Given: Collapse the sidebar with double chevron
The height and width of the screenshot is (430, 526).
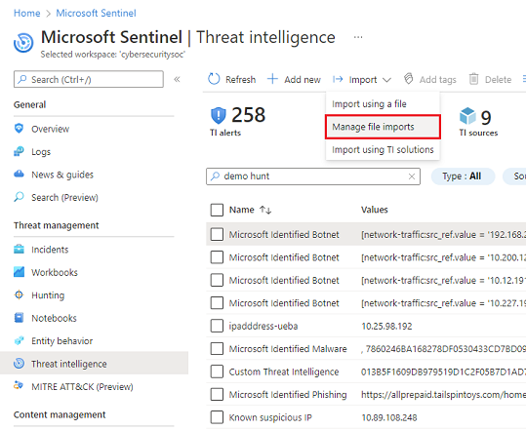Looking at the screenshot, I should (178, 79).
